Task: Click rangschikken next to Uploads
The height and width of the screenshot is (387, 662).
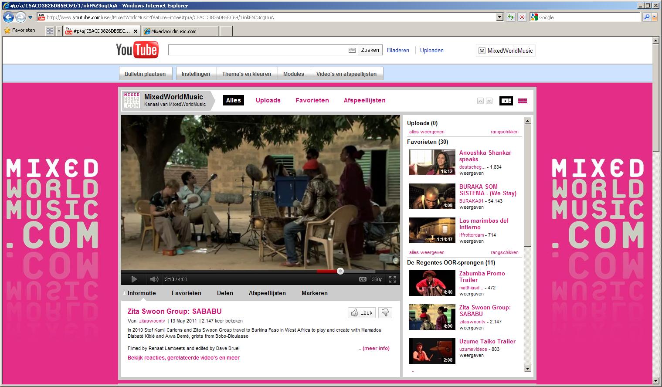Action: click(x=505, y=132)
